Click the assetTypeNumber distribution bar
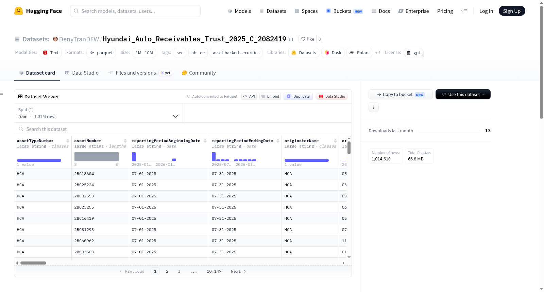The height and width of the screenshot is (292, 544). 39,160
